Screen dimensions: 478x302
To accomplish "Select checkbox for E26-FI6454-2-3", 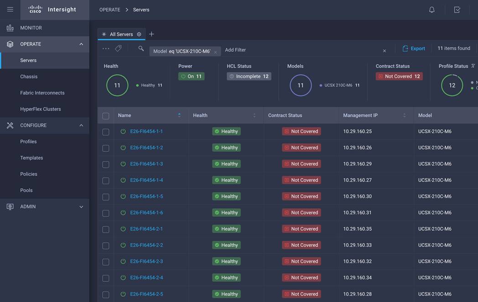I will pos(106,262).
